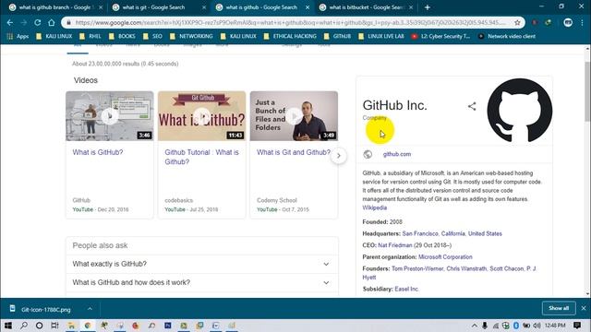This screenshot has height=332, width=591.
Task: Open the RHEL bookmarks folder
Action: coord(90,36)
